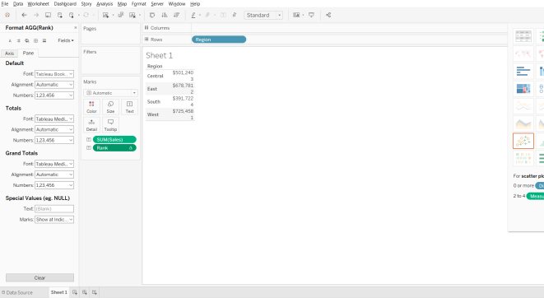Click the Region pill on Rows
The width and height of the screenshot is (544, 298).
(219, 40)
